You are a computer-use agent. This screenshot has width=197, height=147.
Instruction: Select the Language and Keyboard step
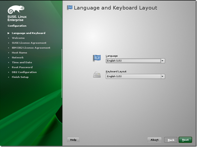click(28, 33)
